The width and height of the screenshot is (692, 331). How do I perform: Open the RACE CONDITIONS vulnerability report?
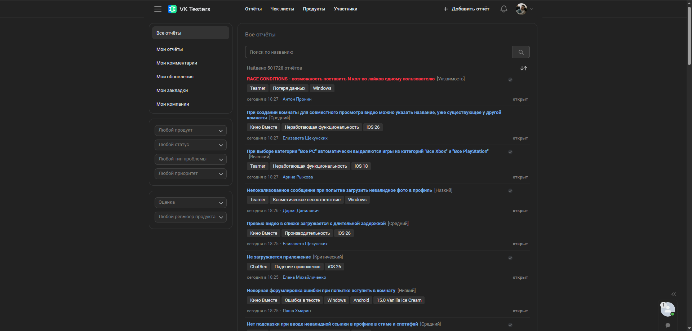coord(341,79)
